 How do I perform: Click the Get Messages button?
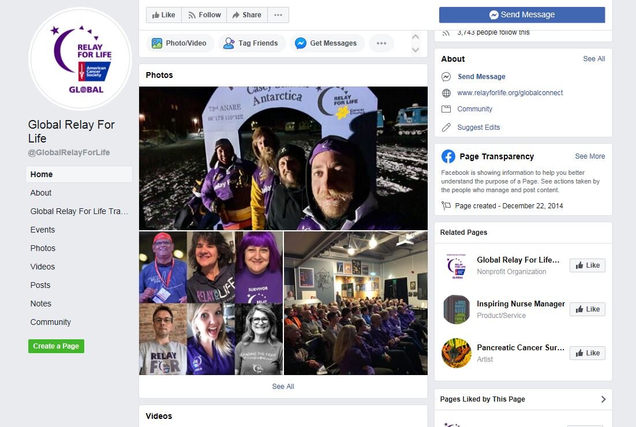(327, 43)
